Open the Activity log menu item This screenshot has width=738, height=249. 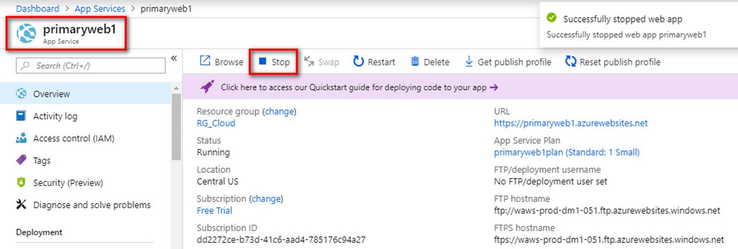click(85, 116)
